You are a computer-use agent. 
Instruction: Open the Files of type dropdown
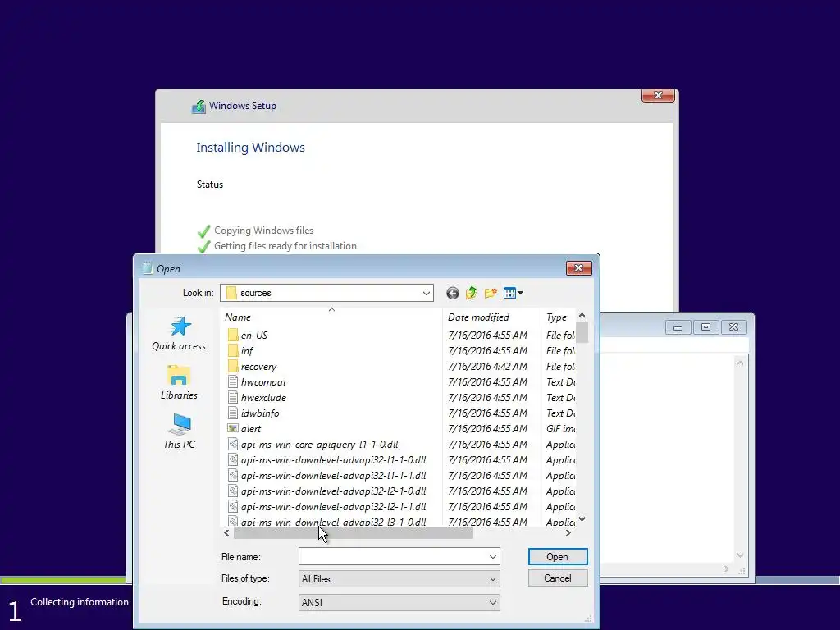pyautogui.click(x=399, y=579)
